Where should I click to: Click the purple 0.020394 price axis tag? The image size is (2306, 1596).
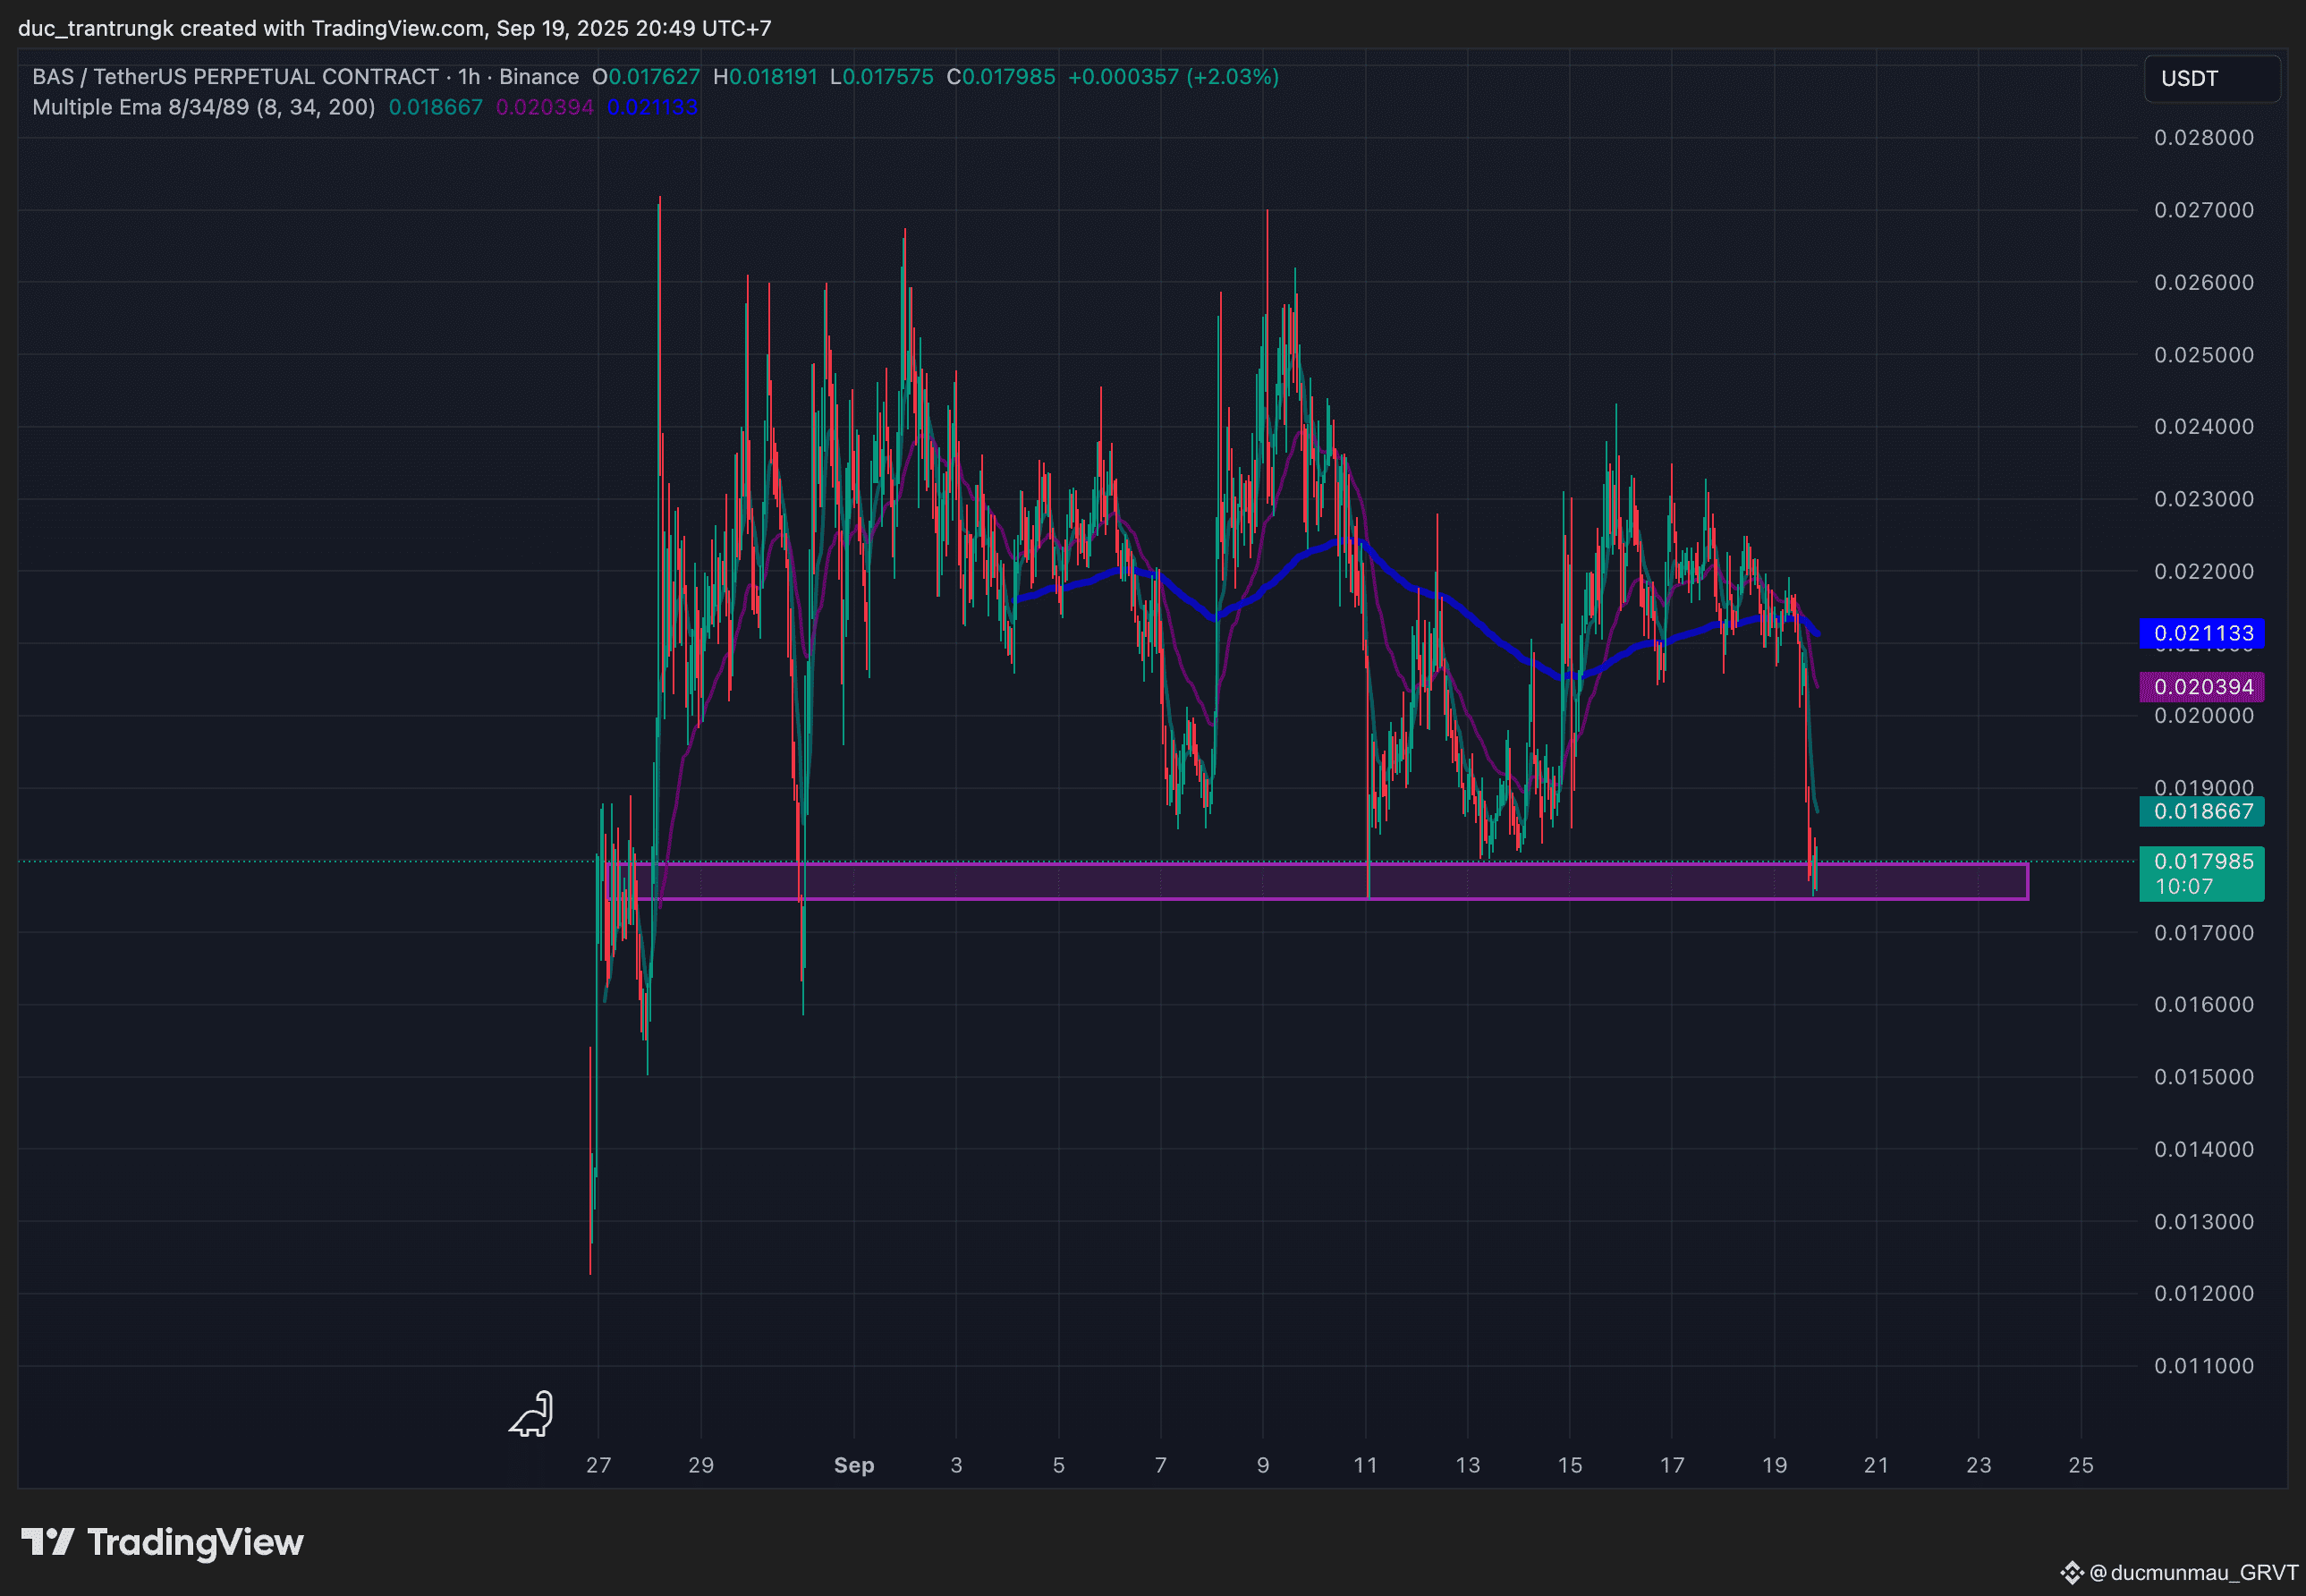pyautogui.click(x=2201, y=687)
